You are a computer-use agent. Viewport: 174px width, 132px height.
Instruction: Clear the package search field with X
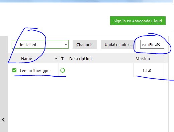(158, 44)
